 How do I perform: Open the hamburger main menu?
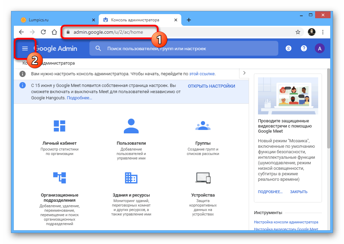pos(25,48)
